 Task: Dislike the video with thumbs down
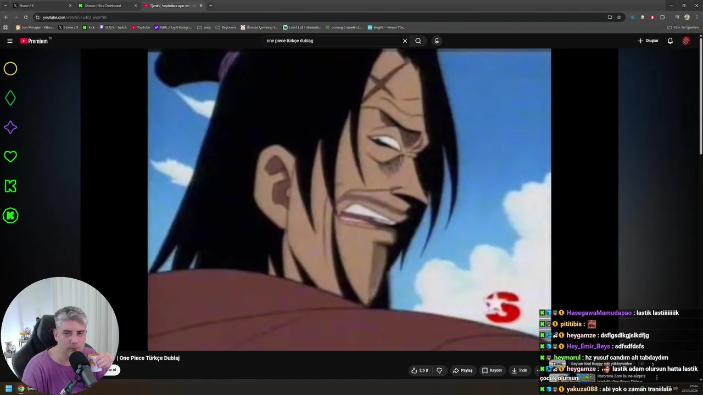click(x=439, y=370)
